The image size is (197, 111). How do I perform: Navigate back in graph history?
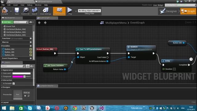[x=39, y=23]
